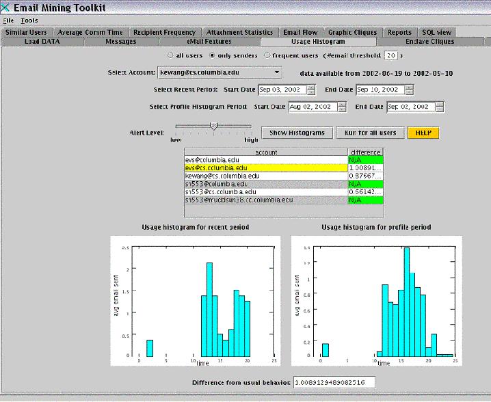Screen dimensions: 491x402
Task: Select the highlighted evs@cs.columbia.edu row
Action: (284, 167)
